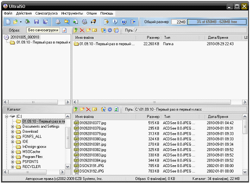Click catalog Путь field with C:\01.09.10 path
Image resolution: width=250 pixels, height=190 pixels.
tap(190, 109)
